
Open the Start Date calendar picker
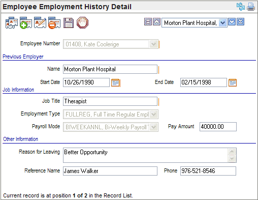[115, 83]
